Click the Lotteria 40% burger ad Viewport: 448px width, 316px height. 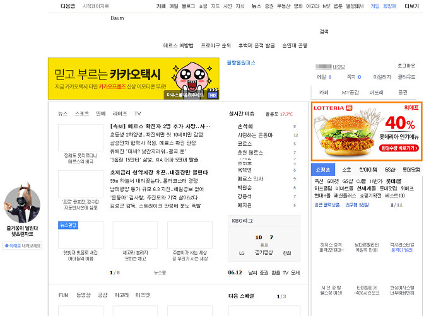pos(367,131)
